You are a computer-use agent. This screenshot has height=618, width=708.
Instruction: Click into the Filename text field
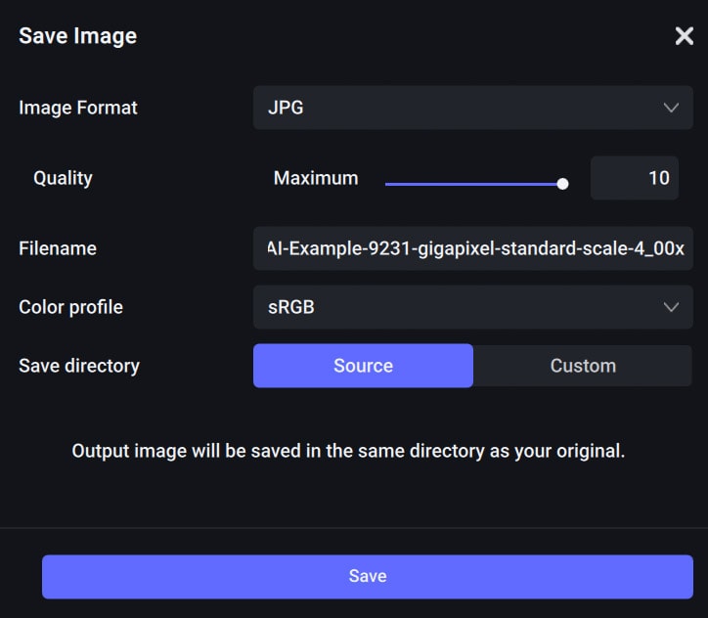coord(472,248)
